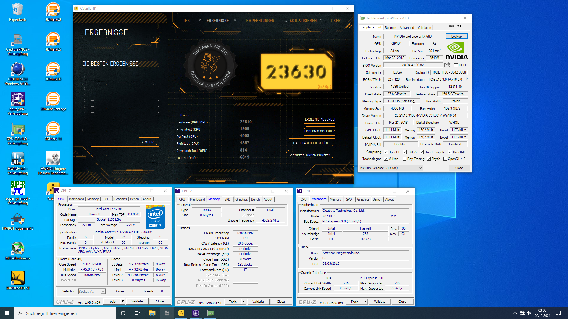The height and width of the screenshot is (319, 568).
Task: Expand Tools dropdown arrow in Mainboard CPU-Z window
Action: tap(365, 302)
